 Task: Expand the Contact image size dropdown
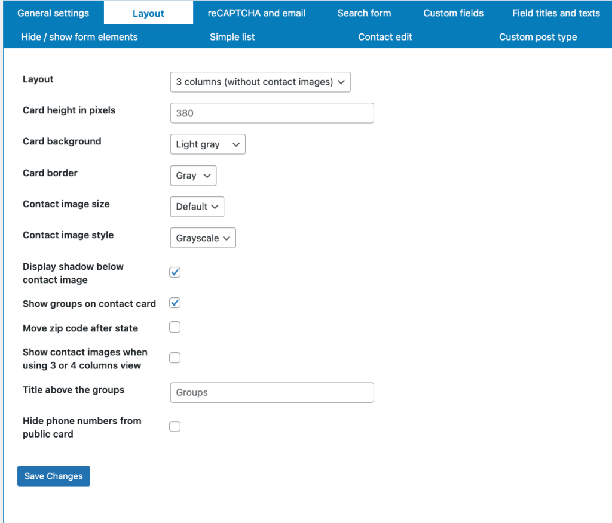click(x=197, y=207)
